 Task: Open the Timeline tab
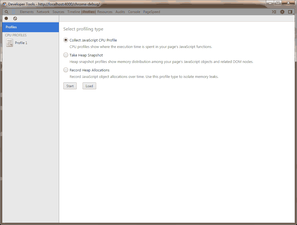pos(74,12)
